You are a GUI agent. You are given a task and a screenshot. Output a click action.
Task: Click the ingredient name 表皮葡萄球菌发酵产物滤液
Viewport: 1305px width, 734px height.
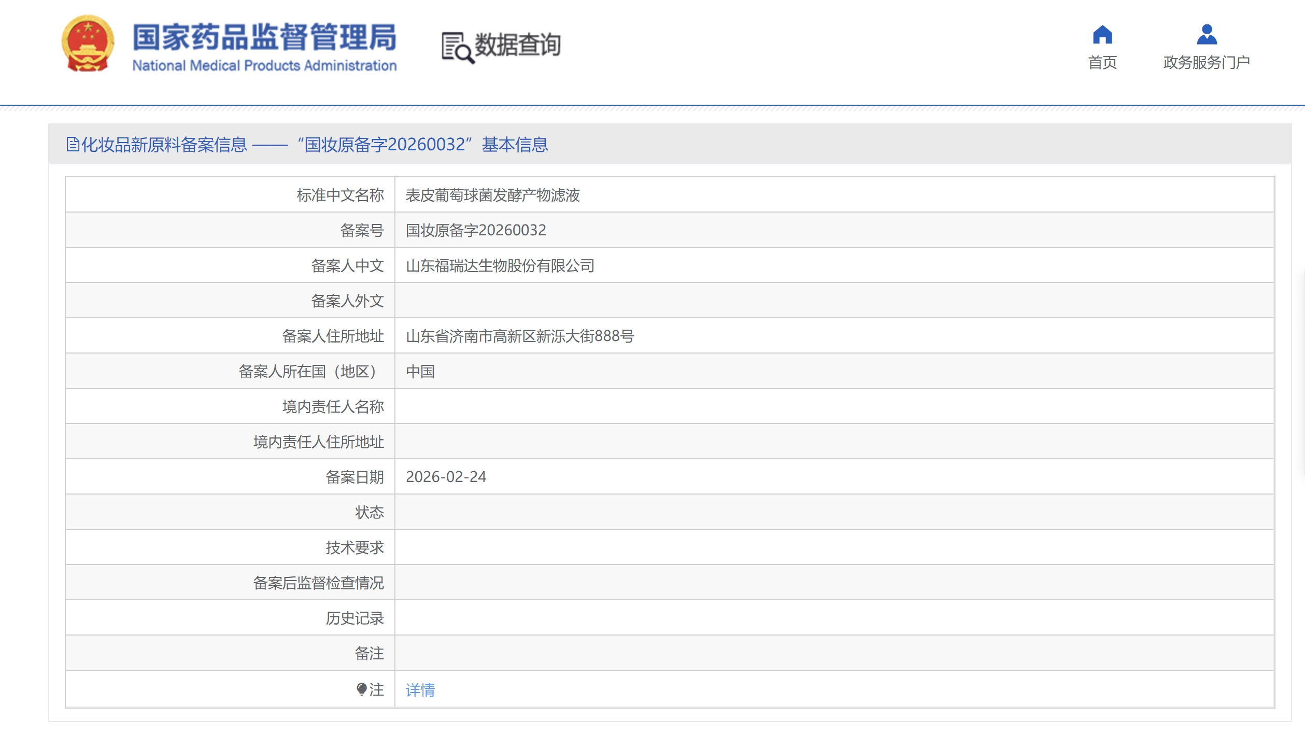tap(492, 195)
